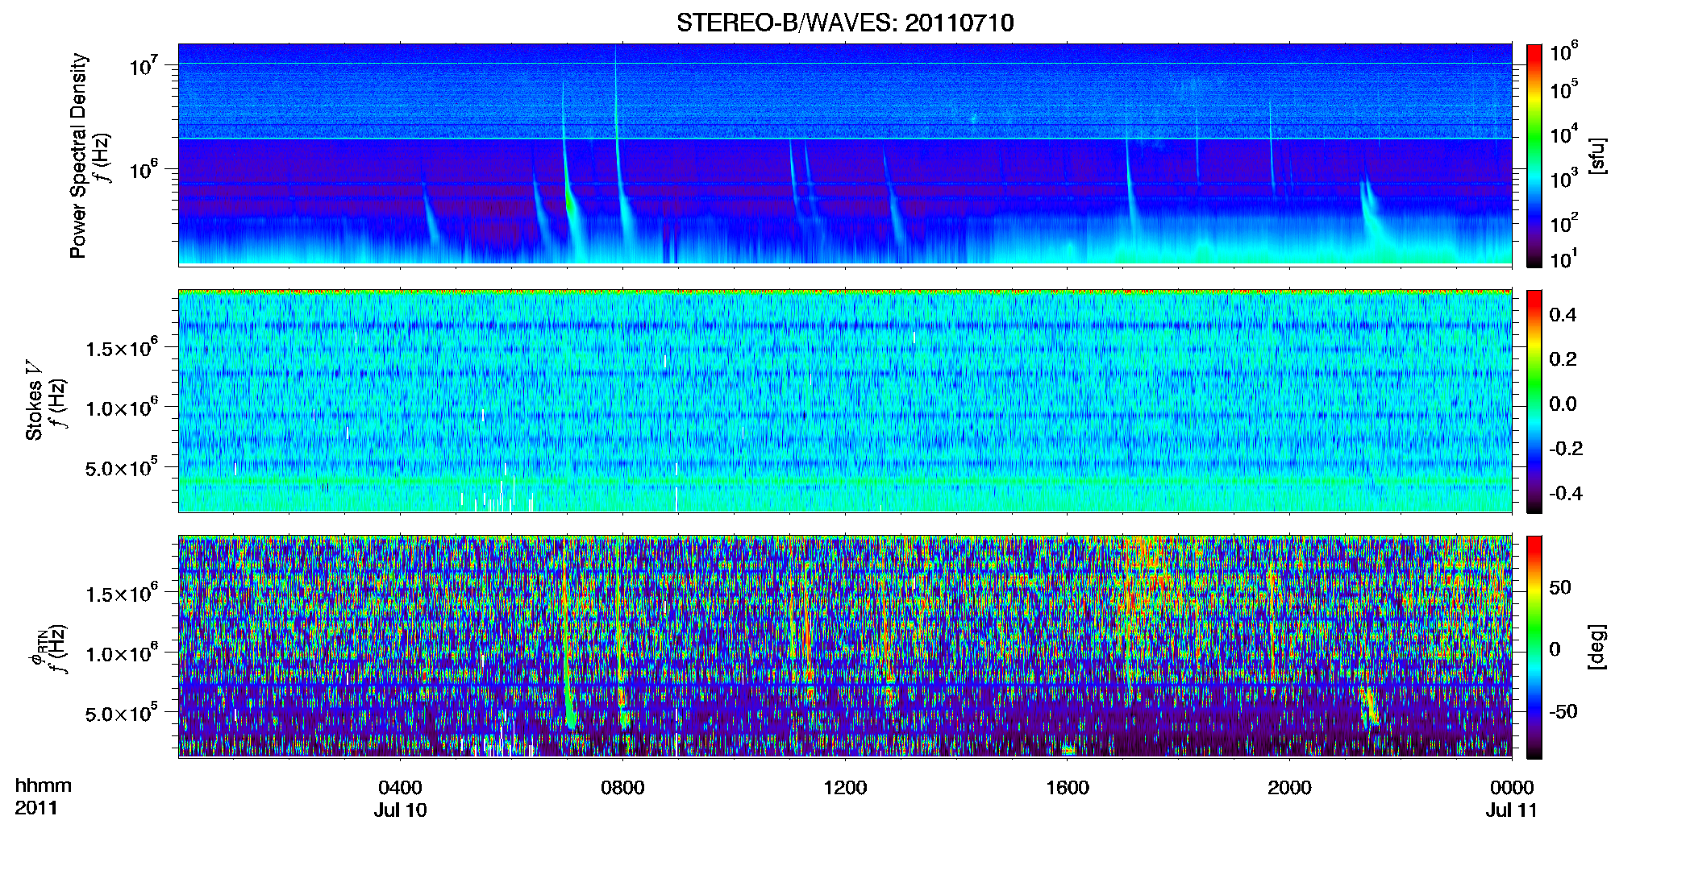Click the [sfu] unit label
1690x870 pixels.
(1596, 155)
